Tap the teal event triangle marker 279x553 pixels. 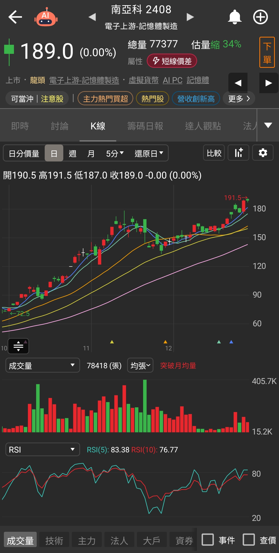[x=219, y=342]
